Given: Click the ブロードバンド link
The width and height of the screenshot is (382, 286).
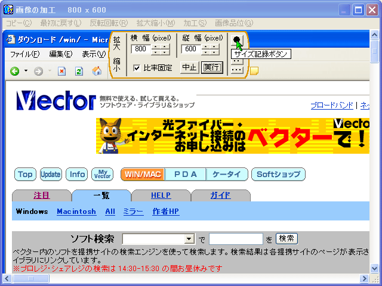Looking at the screenshot, I should [x=332, y=105].
